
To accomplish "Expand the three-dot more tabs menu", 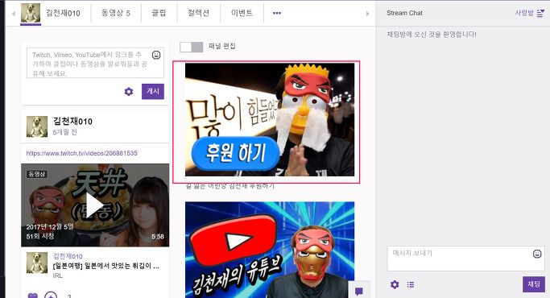I will point(277,13).
